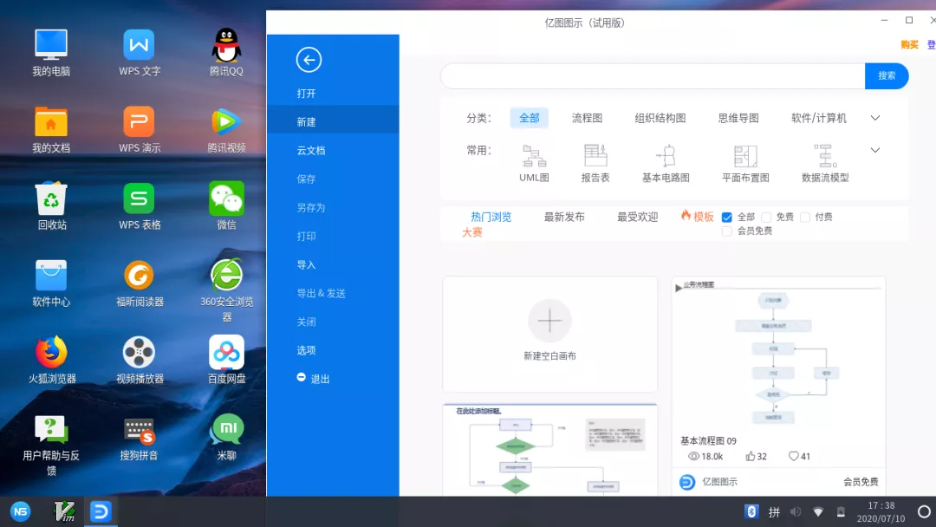Check the 会员免费 filter checkbox
Image resolution: width=936 pixels, height=527 pixels.
(x=726, y=231)
